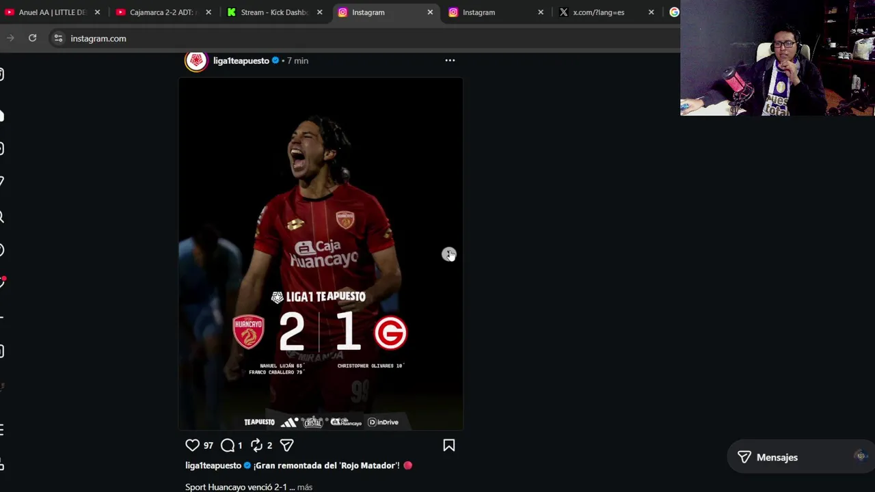The height and width of the screenshot is (492, 875).
Task: Open the three-dot post options menu
Action: pyautogui.click(x=450, y=60)
